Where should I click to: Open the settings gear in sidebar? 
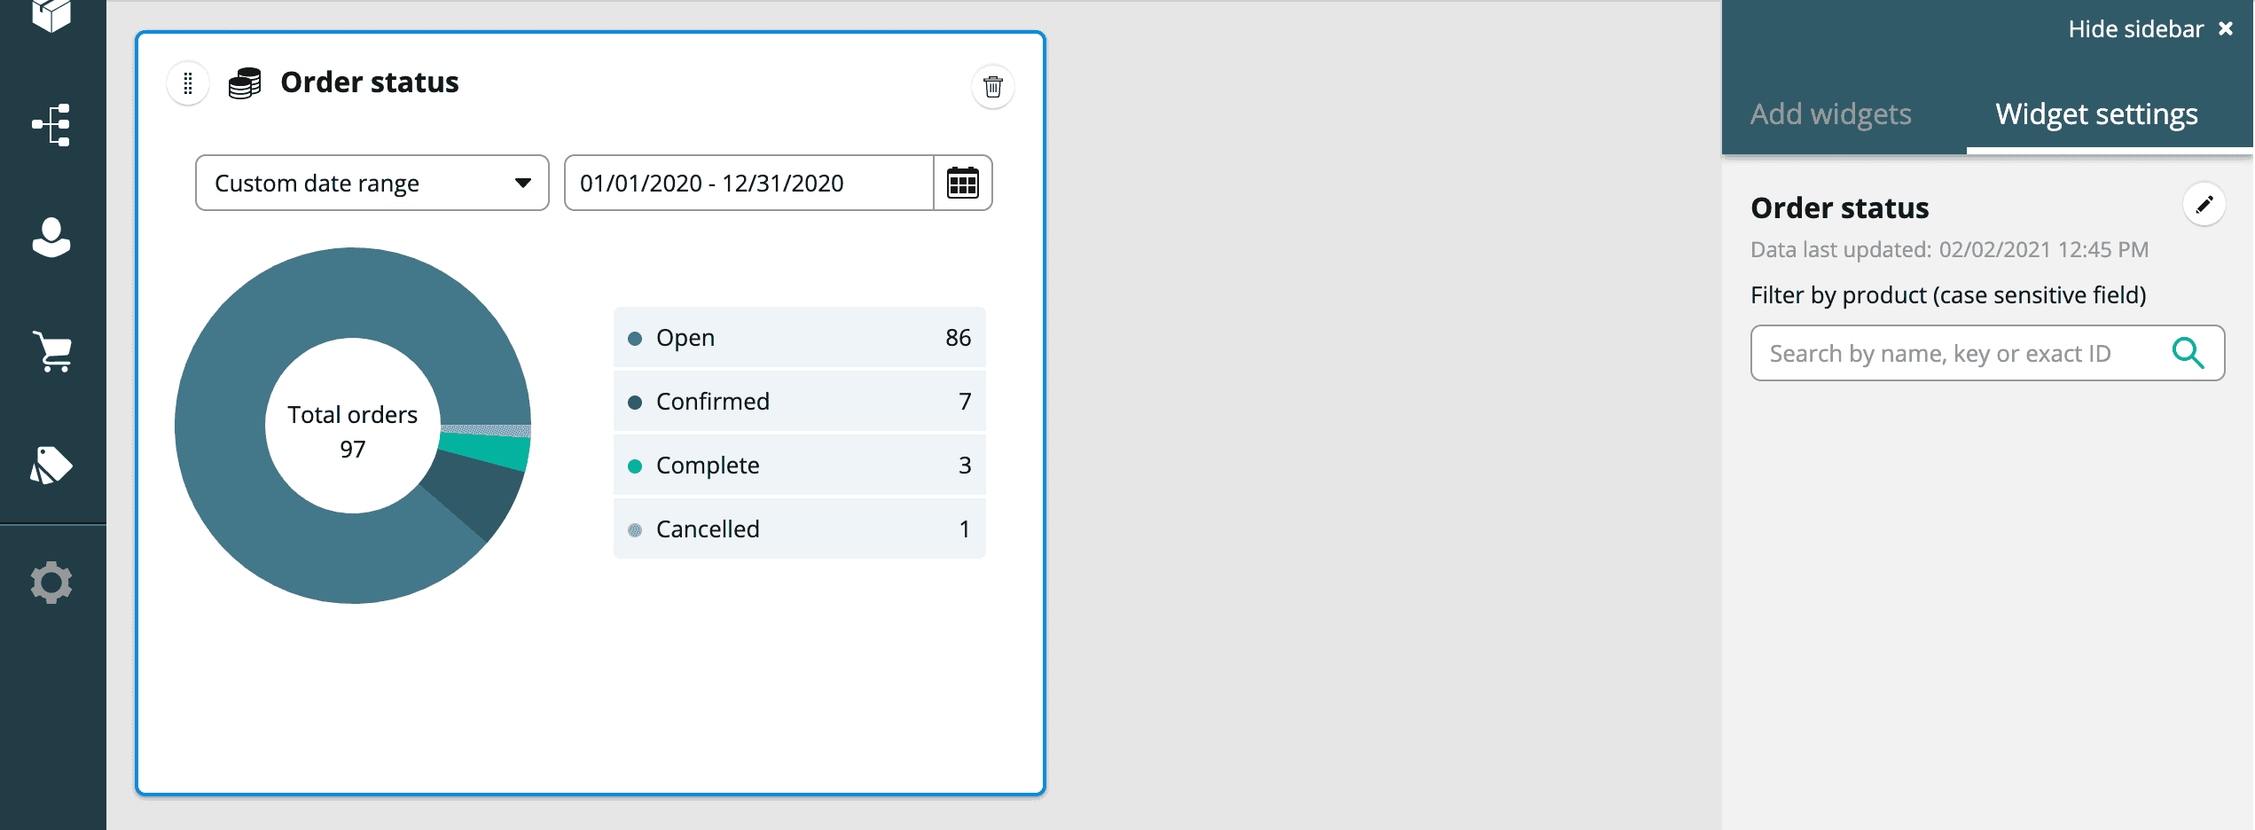pyautogui.click(x=51, y=583)
